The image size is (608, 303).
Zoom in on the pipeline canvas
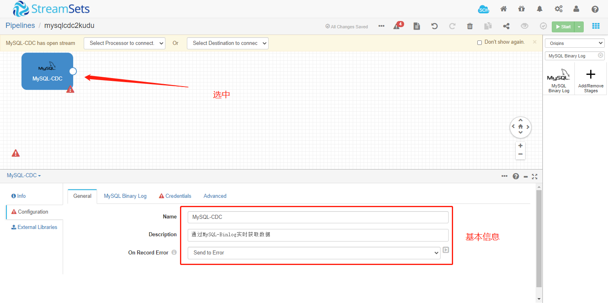520,146
